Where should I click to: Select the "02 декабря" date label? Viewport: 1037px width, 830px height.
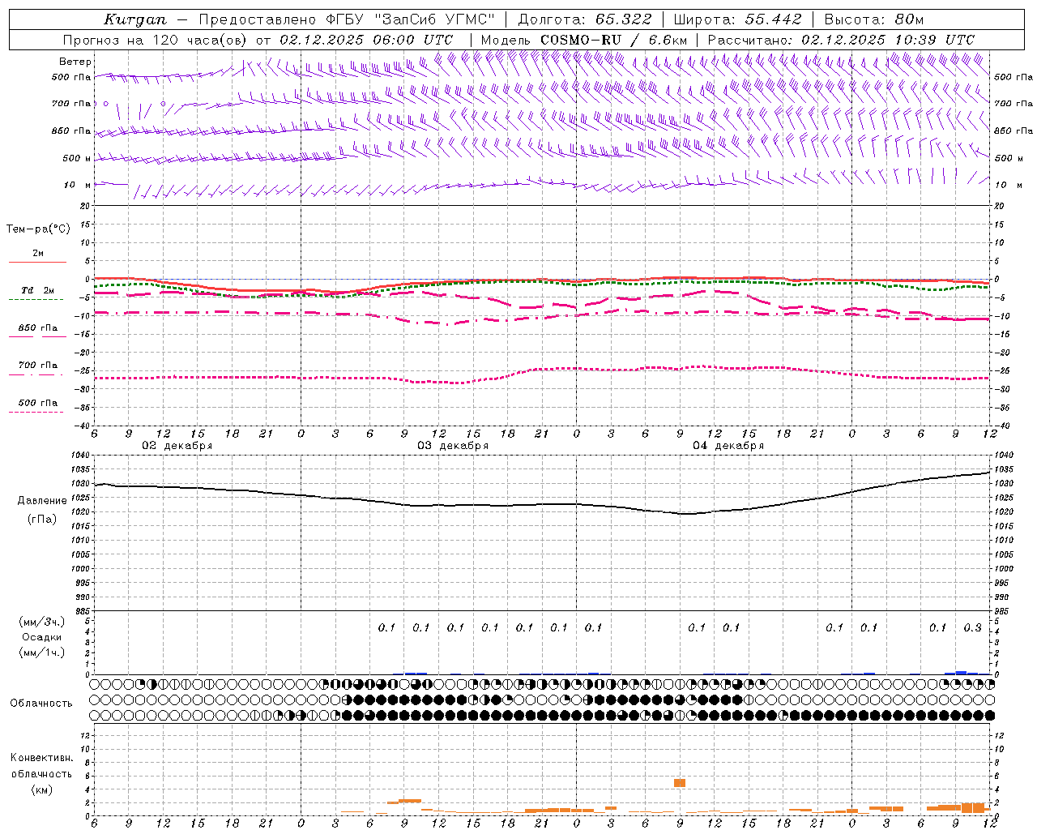pos(177,446)
